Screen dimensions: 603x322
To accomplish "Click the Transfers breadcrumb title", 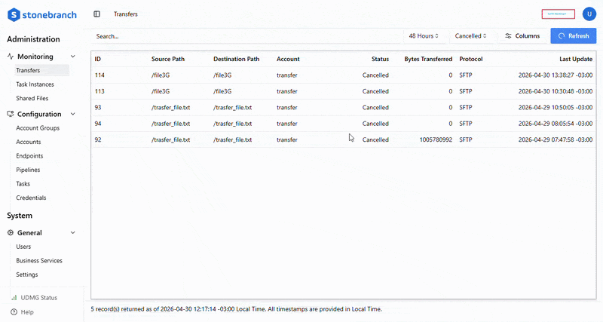I will [x=126, y=14].
